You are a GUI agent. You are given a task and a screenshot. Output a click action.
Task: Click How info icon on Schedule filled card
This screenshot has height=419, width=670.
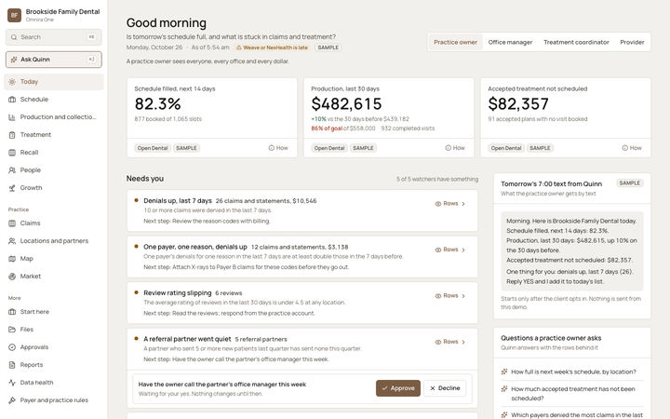[x=272, y=148]
